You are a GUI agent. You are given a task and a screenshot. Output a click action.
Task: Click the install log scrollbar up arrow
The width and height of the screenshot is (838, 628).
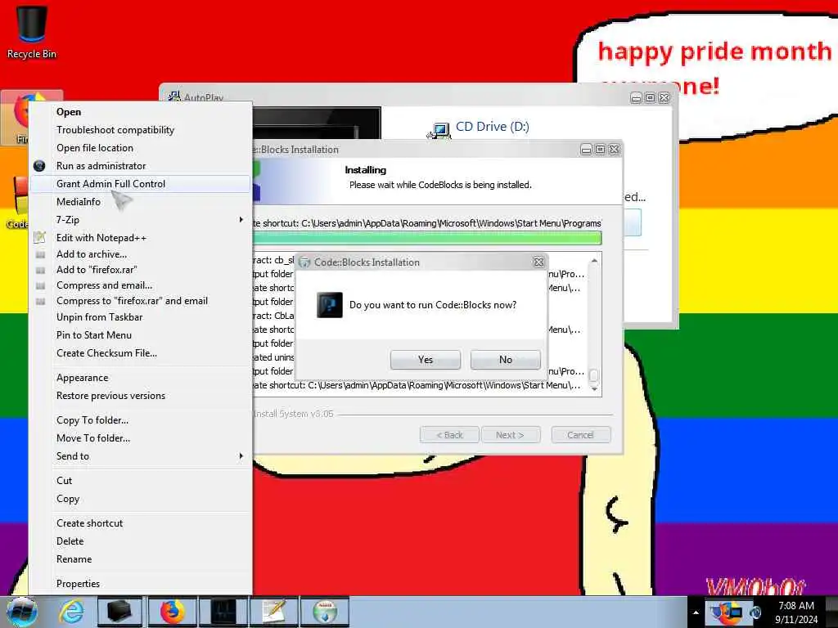click(594, 261)
